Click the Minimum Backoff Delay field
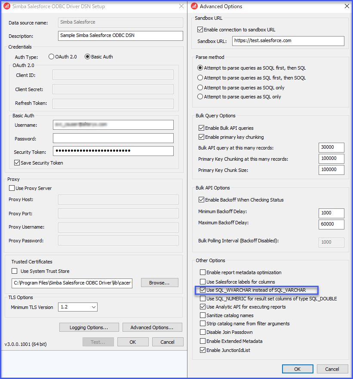The width and height of the screenshot is (353, 379). click(x=331, y=213)
